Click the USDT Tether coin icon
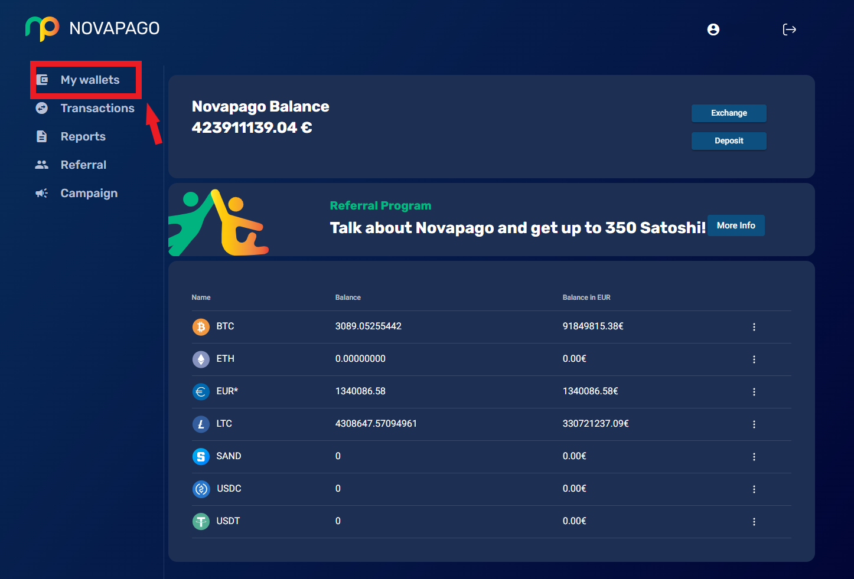 (x=201, y=521)
